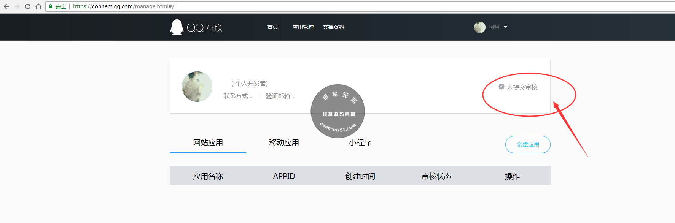This screenshot has height=223, width=675.
Task: Go back with browser back arrow
Action: (6, 6)
